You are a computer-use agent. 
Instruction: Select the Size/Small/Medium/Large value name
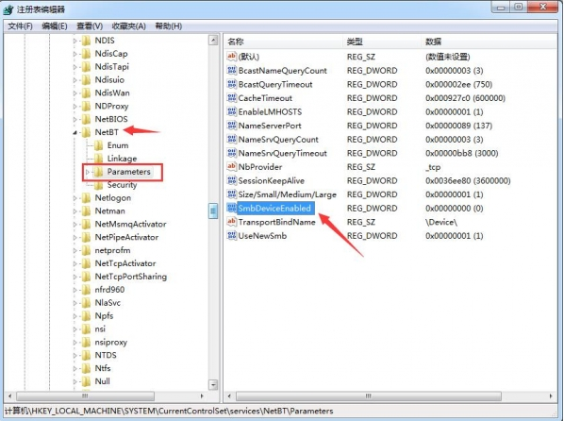[x=287, y=194]
